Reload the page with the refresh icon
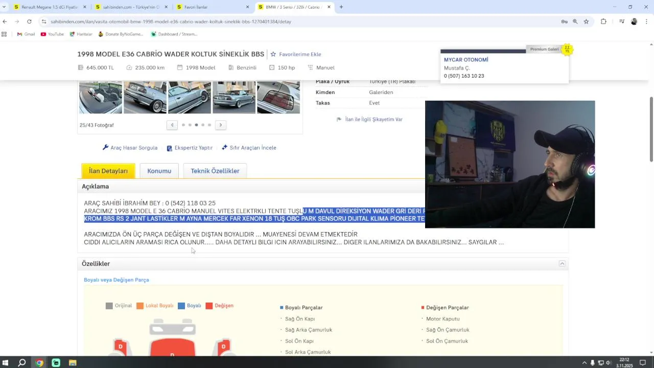Image resolution: width=654 pixels, height=368 pixels. (29, 21)
